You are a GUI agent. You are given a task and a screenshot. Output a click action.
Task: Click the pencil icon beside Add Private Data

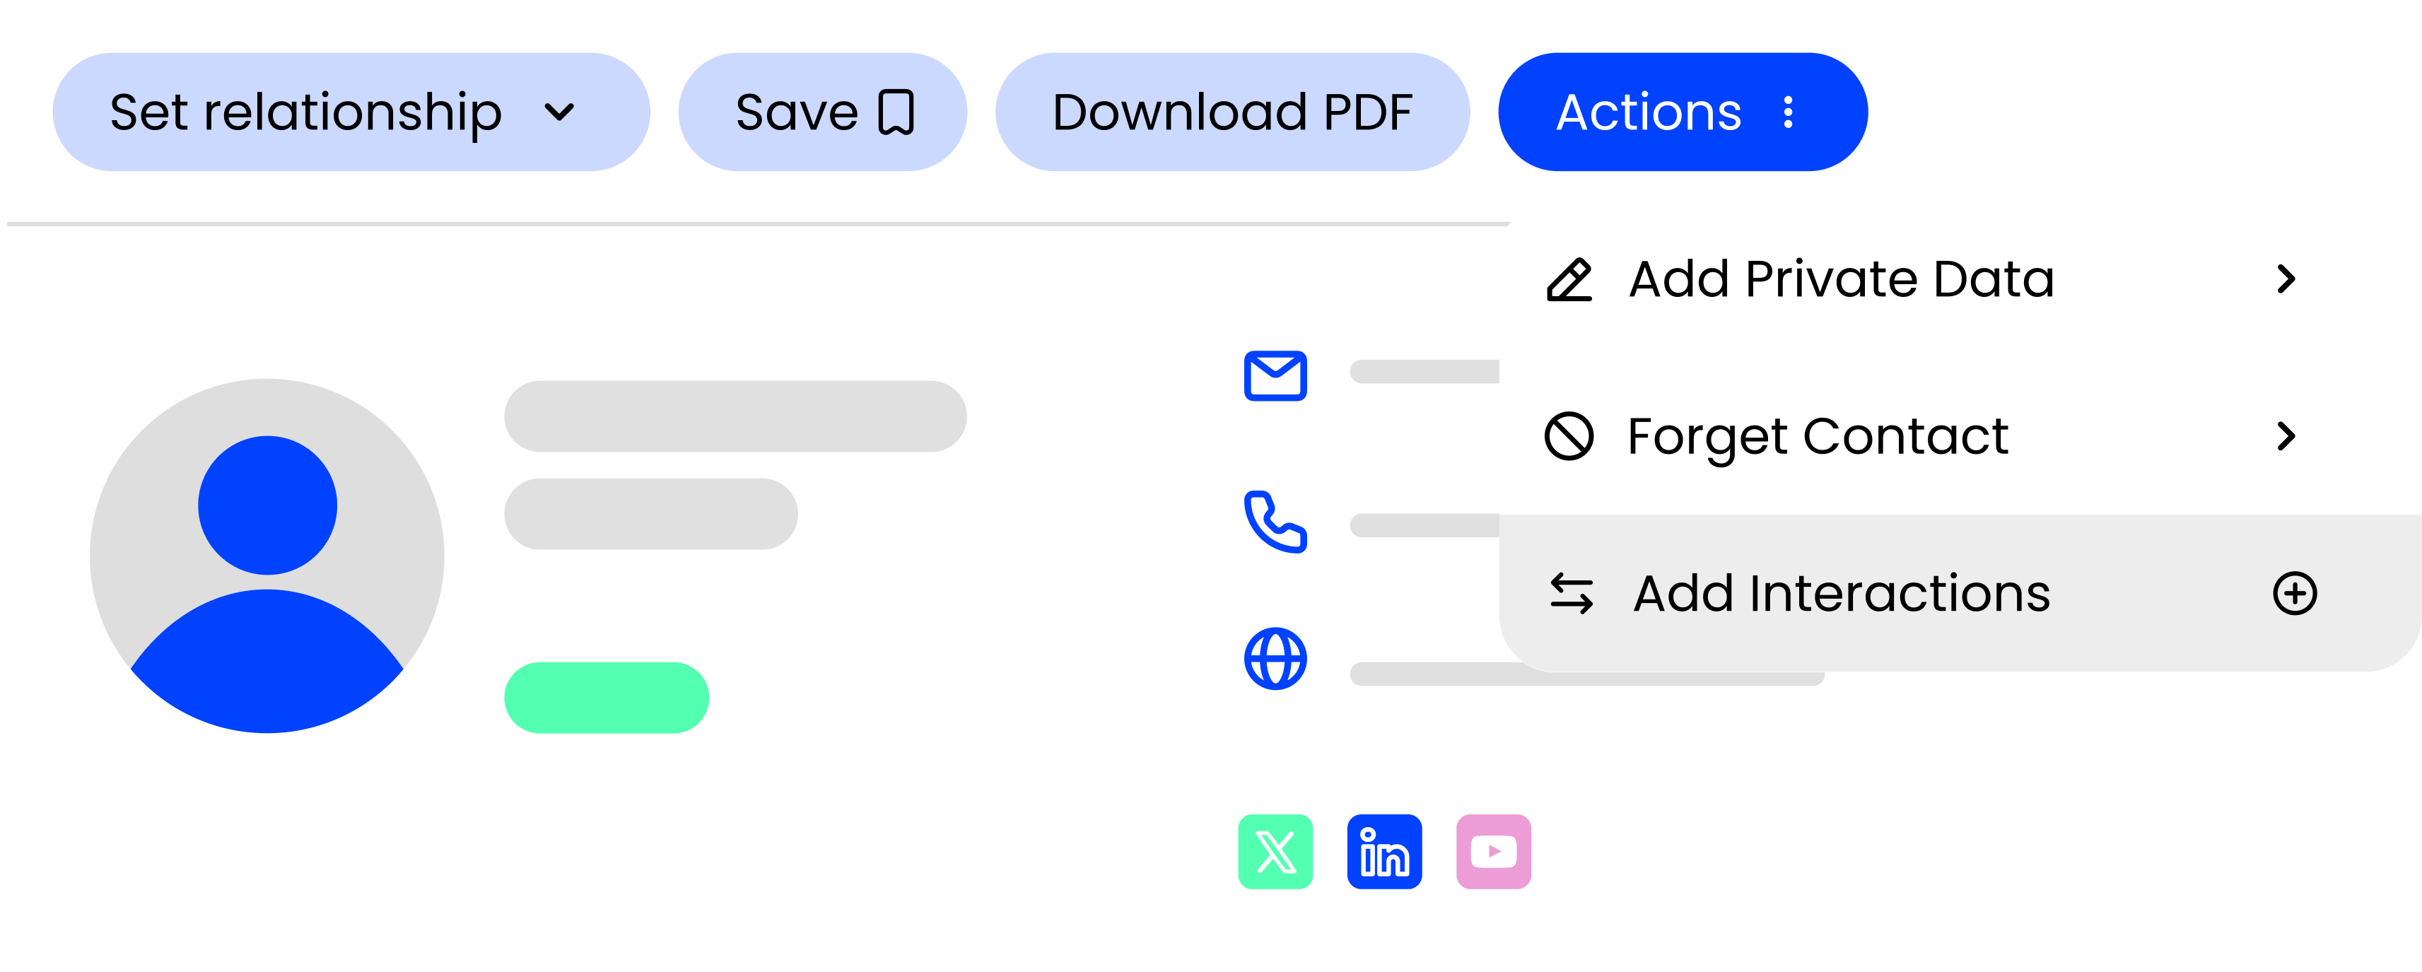pos(1569,279)
